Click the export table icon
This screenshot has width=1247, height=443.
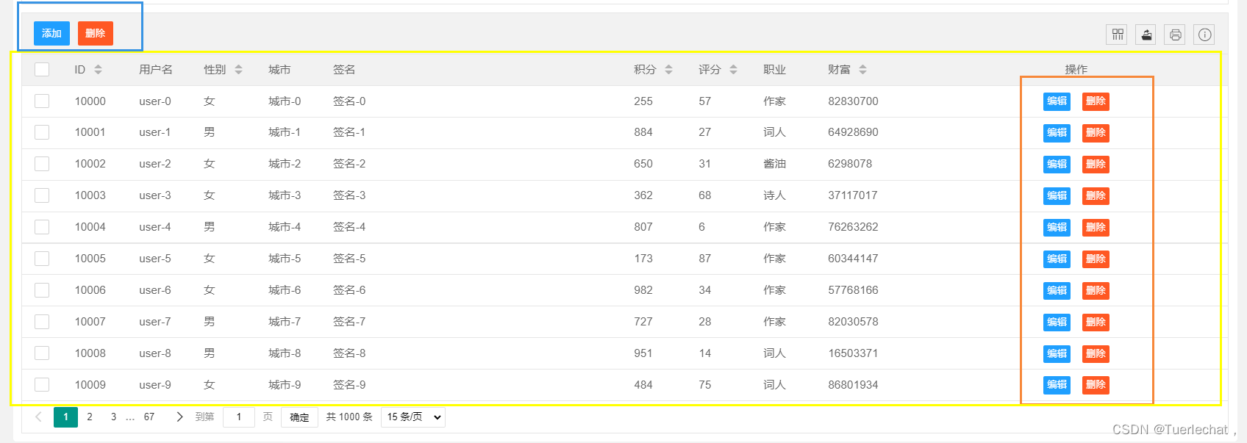pos(1146,35)
